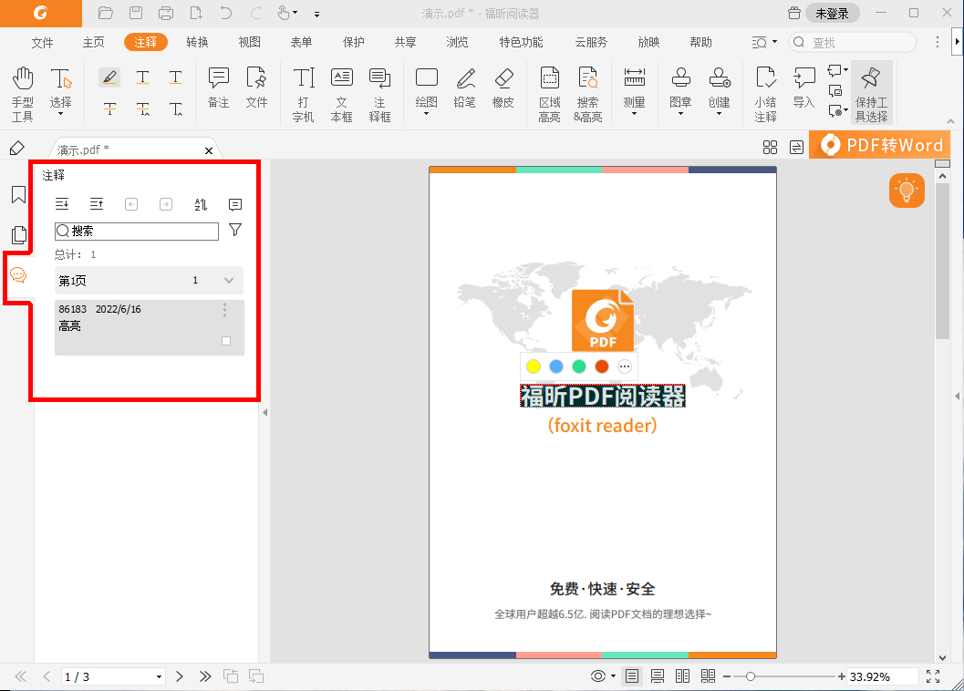Open the 视图 menu tab
The image size is (964, 691).
[249, 42]
